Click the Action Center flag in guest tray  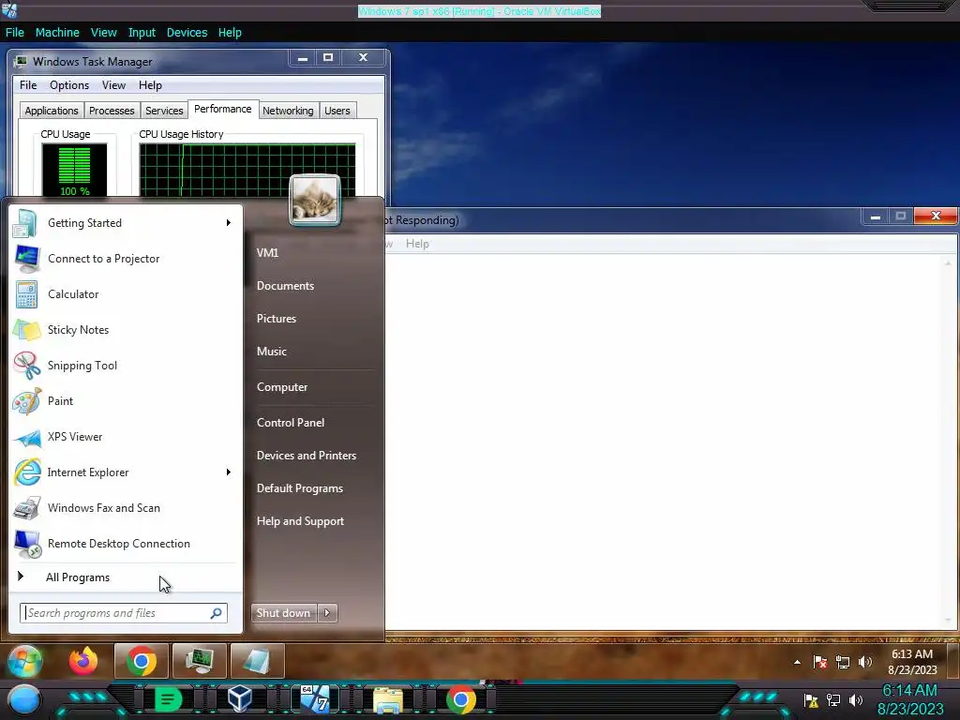tap(819, 662)
